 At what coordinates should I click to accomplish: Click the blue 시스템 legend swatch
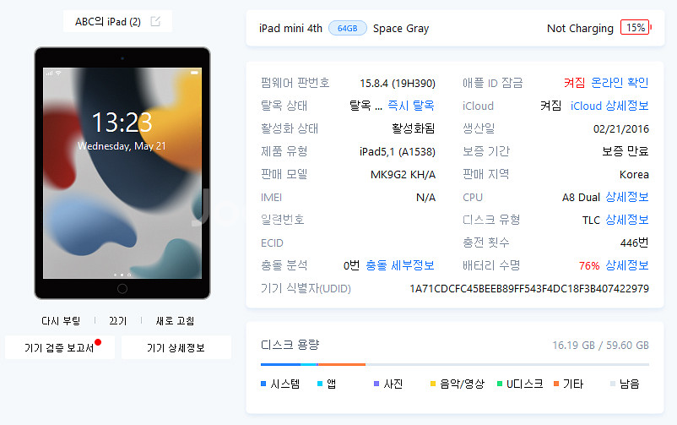click(263, 384)
